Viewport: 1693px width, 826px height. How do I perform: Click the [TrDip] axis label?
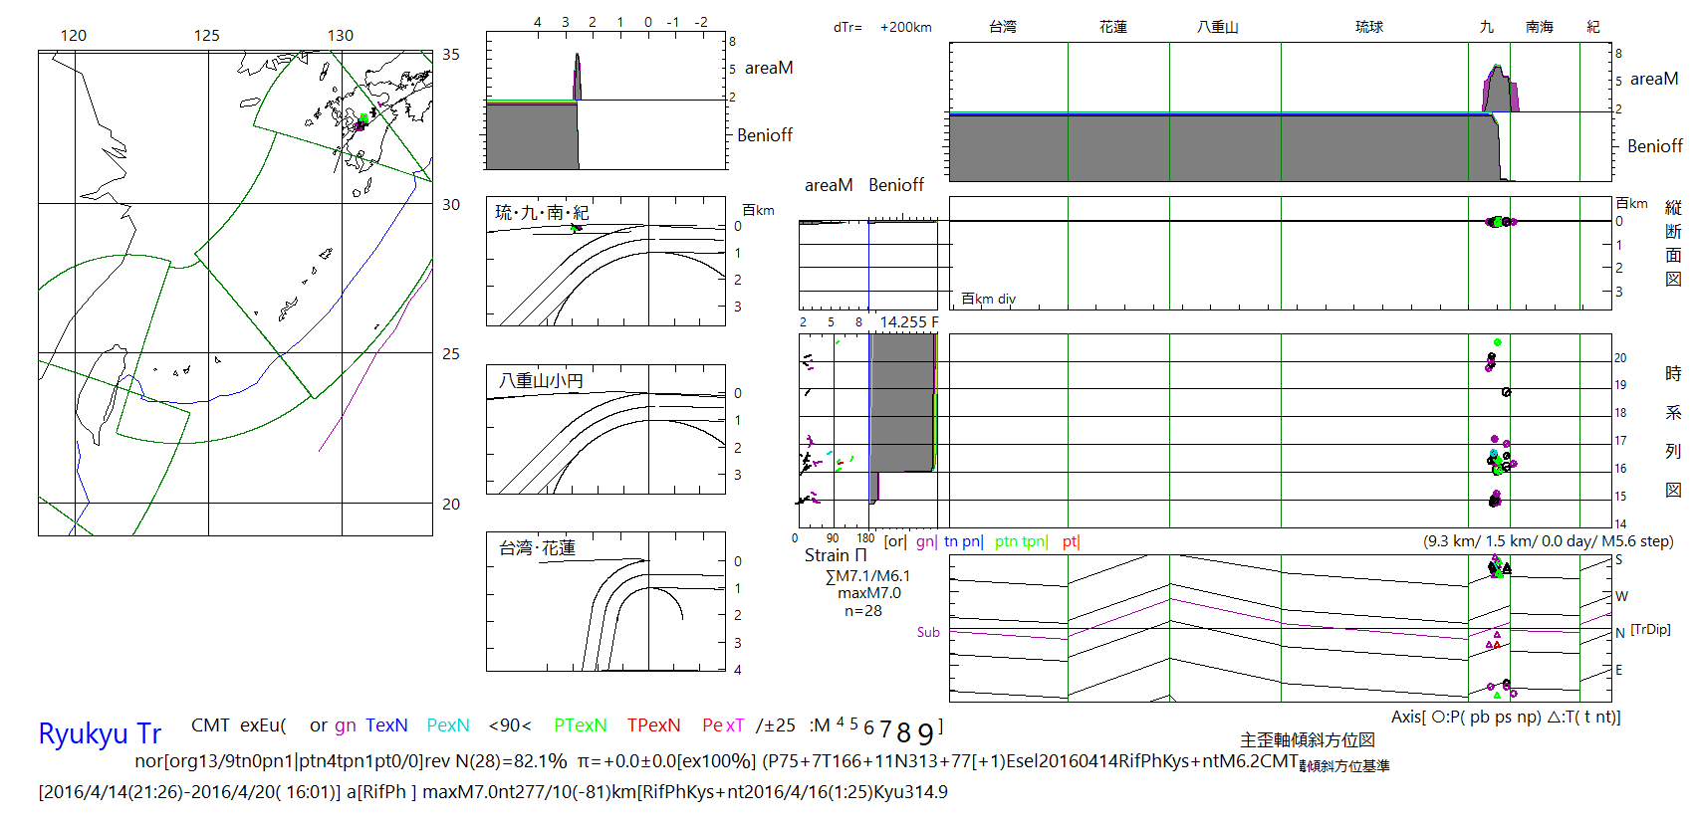(x=1650, y=630)
